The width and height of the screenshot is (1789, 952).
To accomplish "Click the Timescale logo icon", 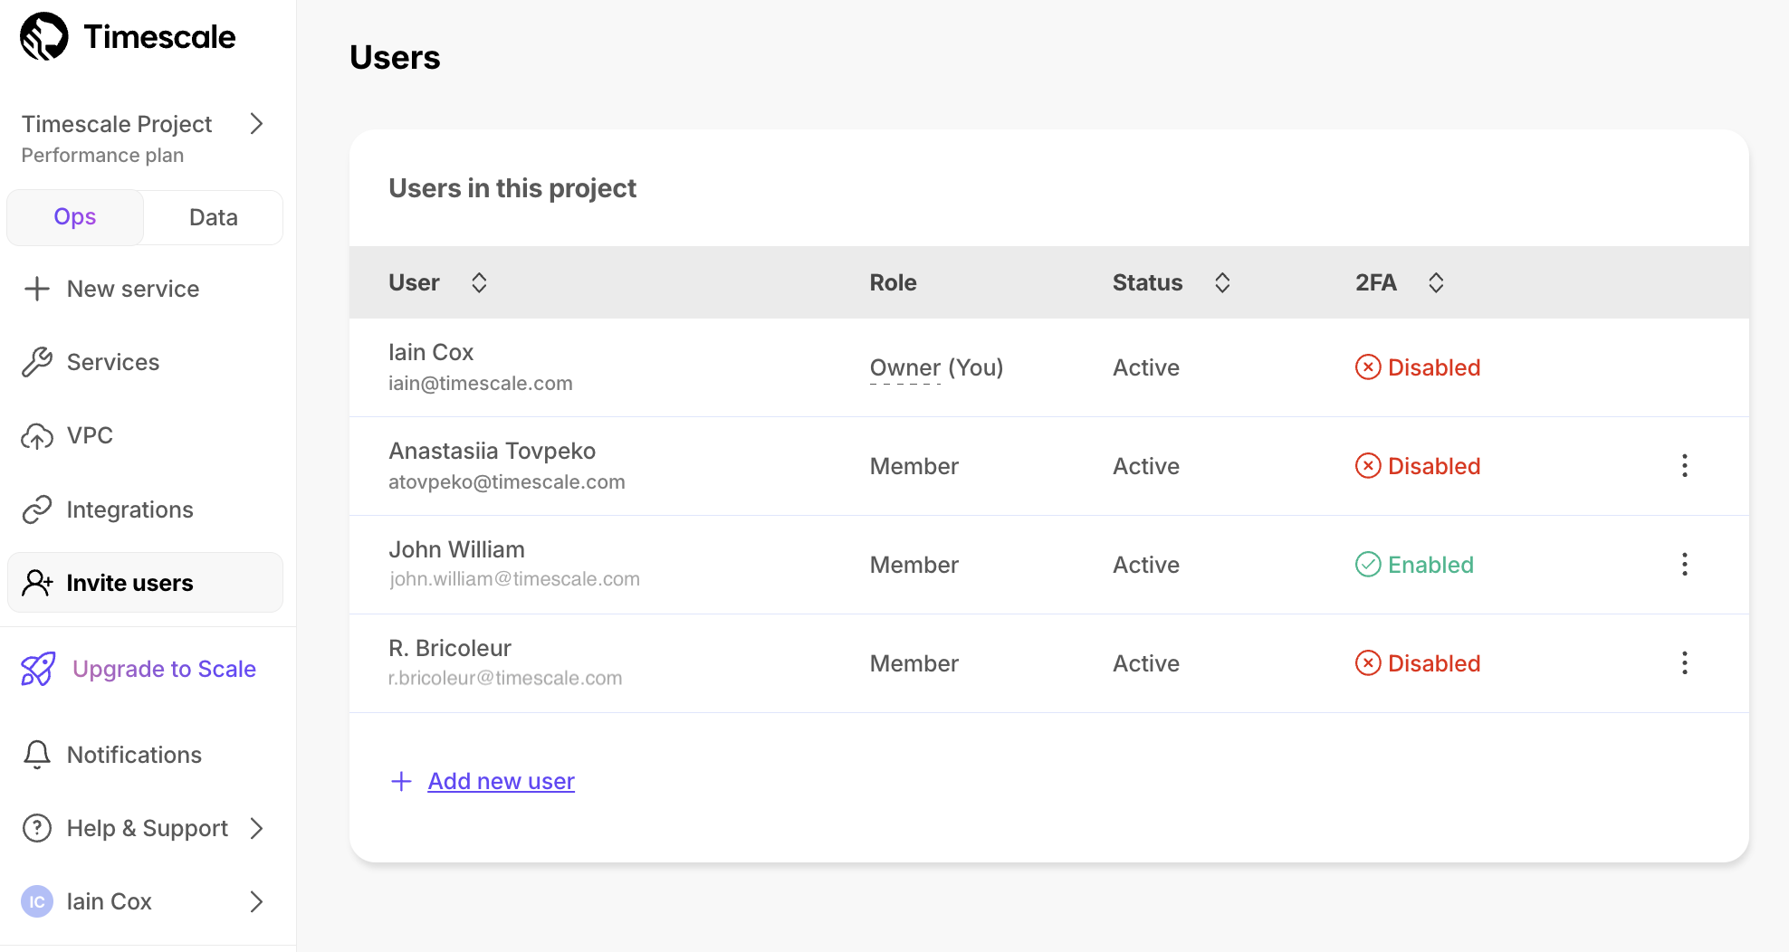I will coord(44,36).
